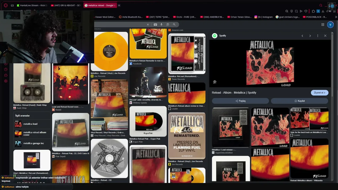338x190 pixels.
Task: Click the Kaydet save button
Action: tap(299, 101)
